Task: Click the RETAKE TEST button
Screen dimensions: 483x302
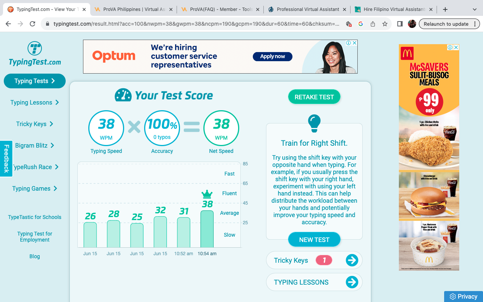Action: click(x=314, y=97)
